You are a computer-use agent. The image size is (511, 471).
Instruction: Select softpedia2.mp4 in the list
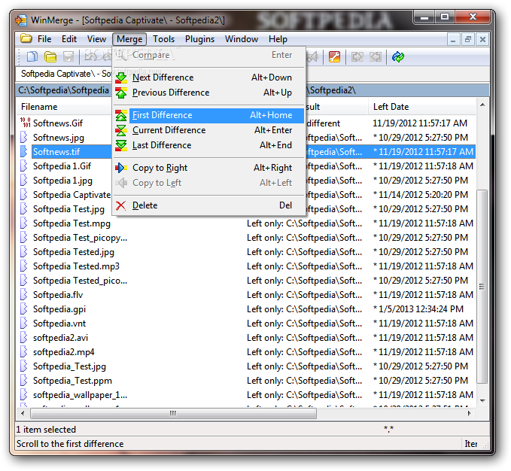[x=63, y=352]
